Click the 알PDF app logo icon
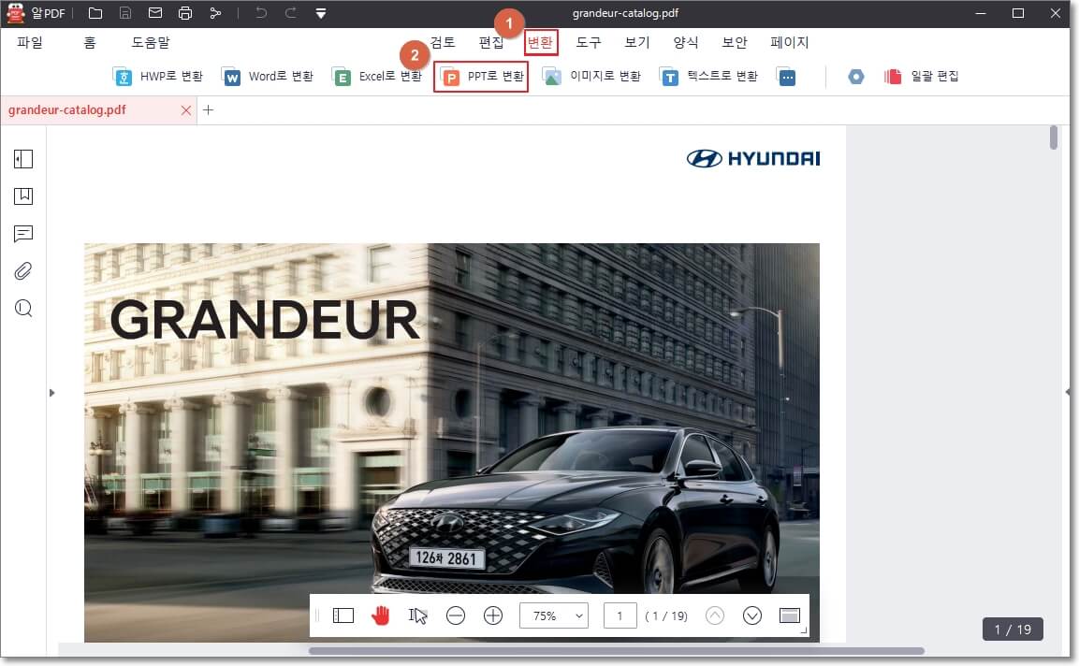Viewport: 1079px width, 666px height. tap(15, 13)
